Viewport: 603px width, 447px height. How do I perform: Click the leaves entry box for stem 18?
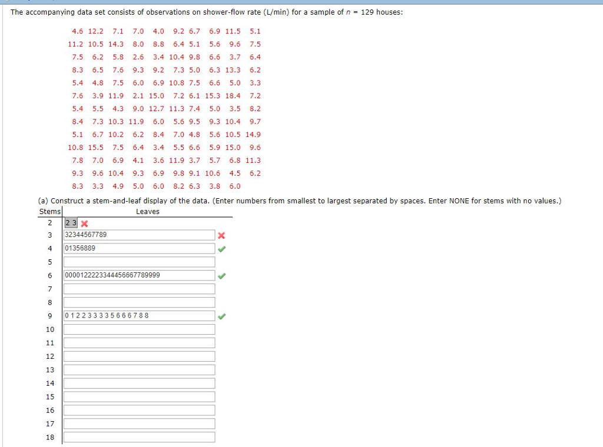(139, 437)
